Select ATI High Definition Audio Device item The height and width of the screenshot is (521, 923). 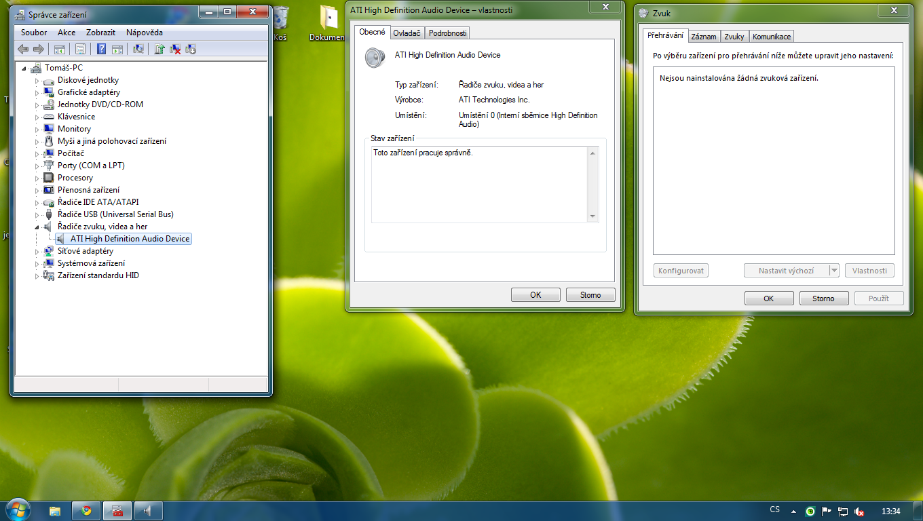(x=130, y=239)
